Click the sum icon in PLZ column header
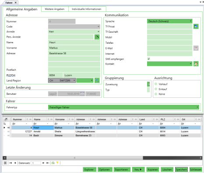 pyautogui.click(x=175, y=119)
